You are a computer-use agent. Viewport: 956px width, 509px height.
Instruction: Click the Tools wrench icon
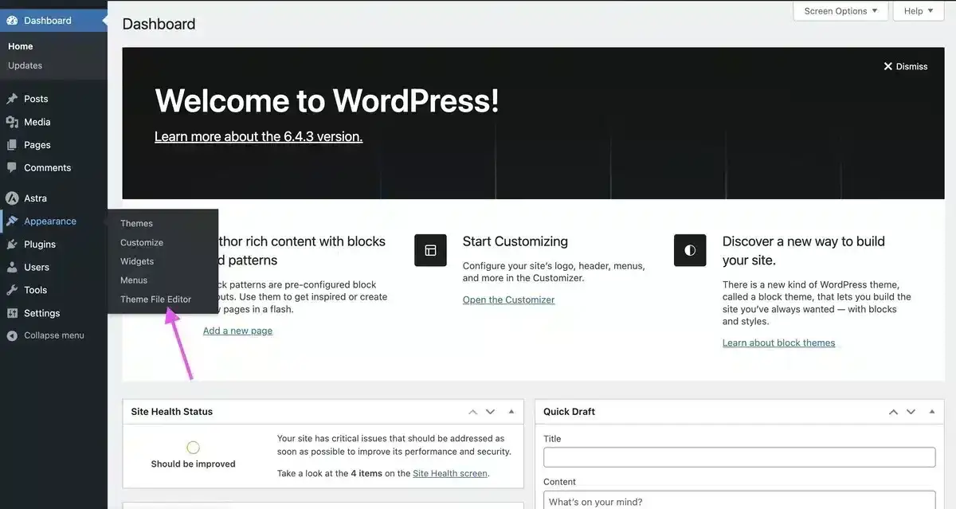pos(12,290)
